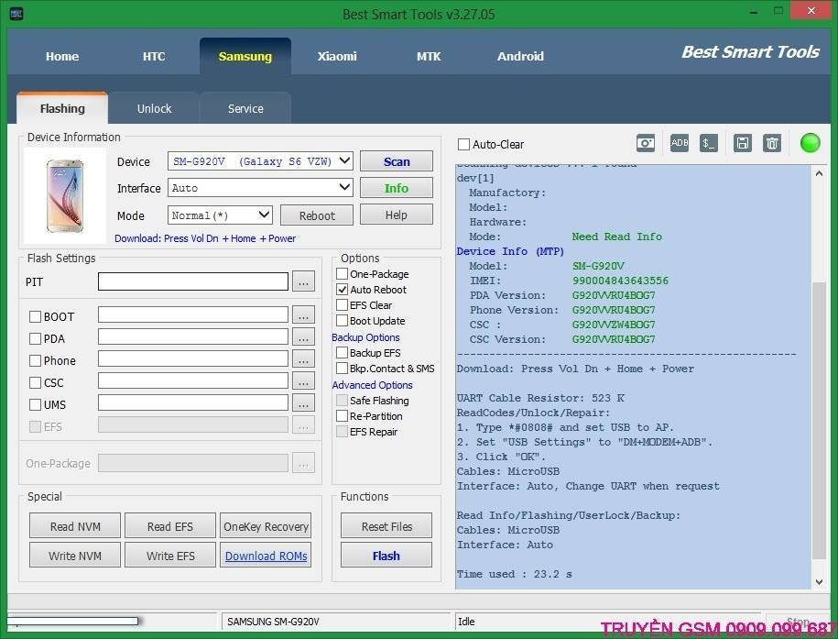Click the PDA file path field

point(193,337)
